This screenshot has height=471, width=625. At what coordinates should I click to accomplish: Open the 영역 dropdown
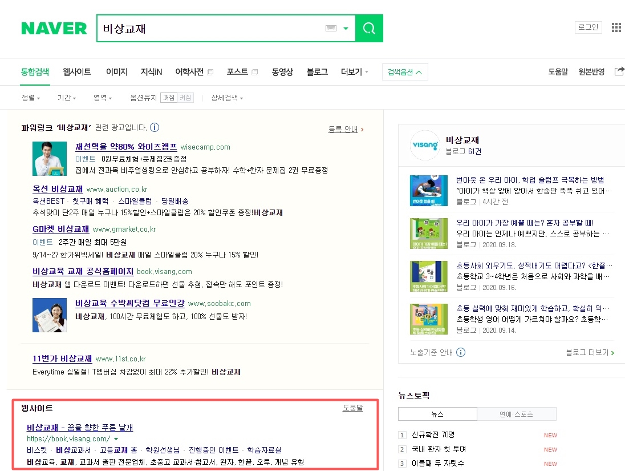point(103,98)
